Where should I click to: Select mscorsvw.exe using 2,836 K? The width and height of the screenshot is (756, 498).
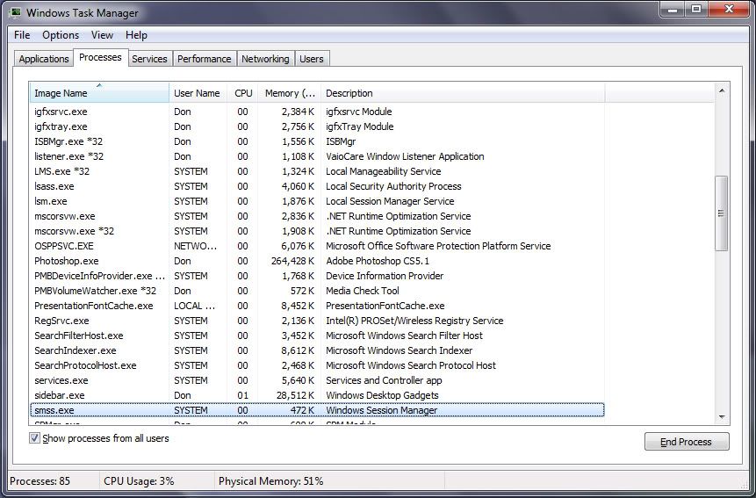pyautogui.click(x=317, y=216)
